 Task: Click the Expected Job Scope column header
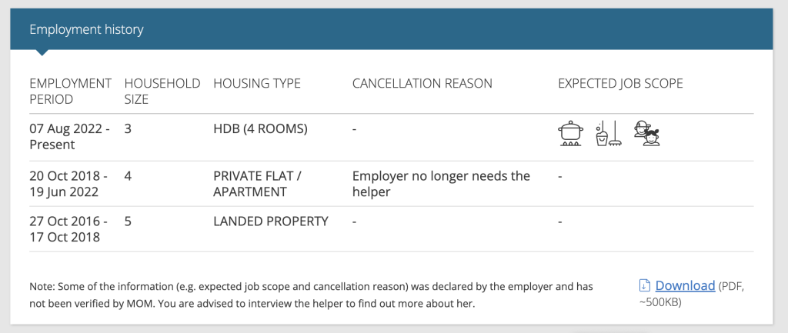tap(620, 83)
